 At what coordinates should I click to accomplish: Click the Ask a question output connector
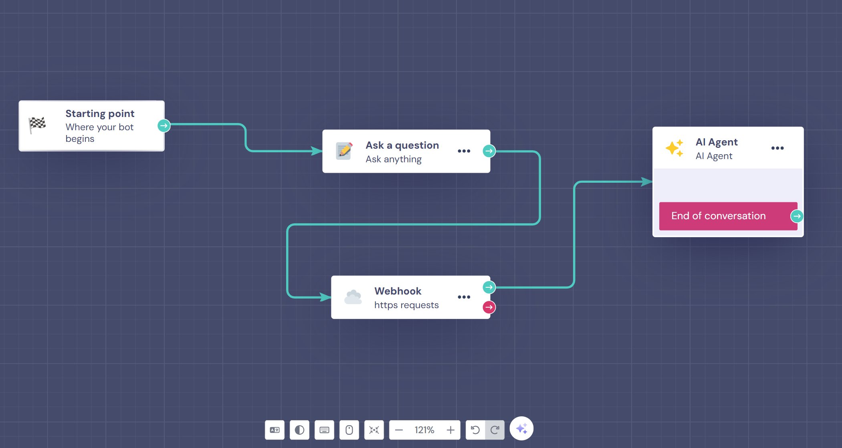(489, 151)
